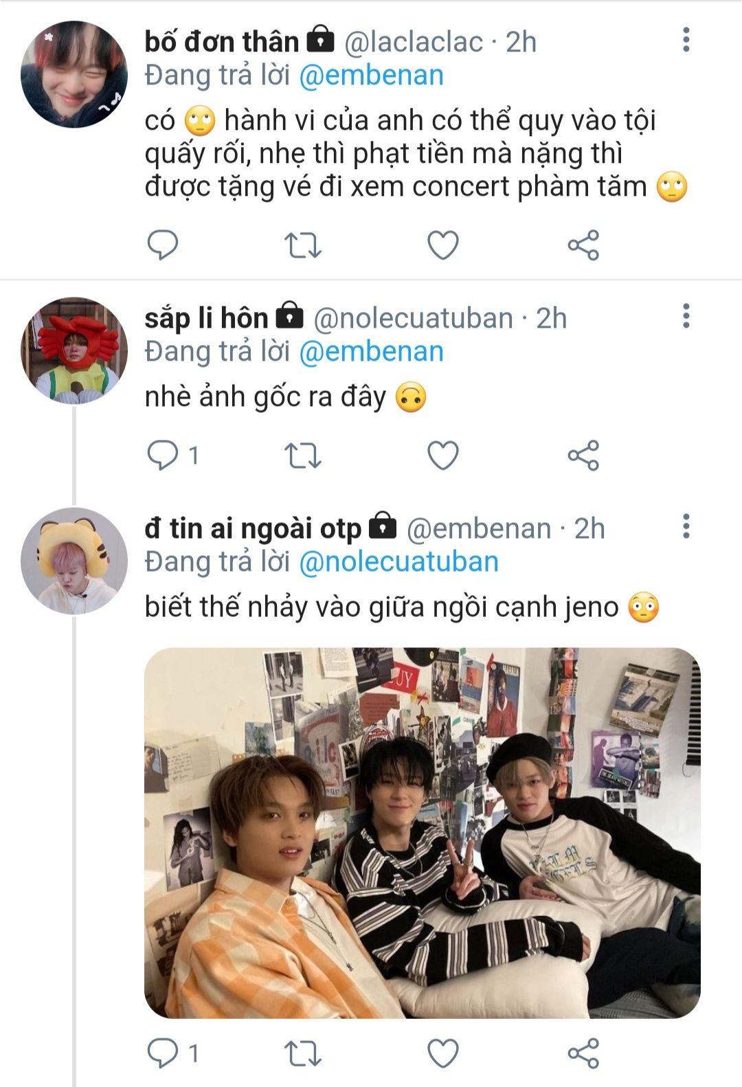Screen dimensions: 742x1087
Task: View bố đơn thân profile avatar
Action: (74, 74)
